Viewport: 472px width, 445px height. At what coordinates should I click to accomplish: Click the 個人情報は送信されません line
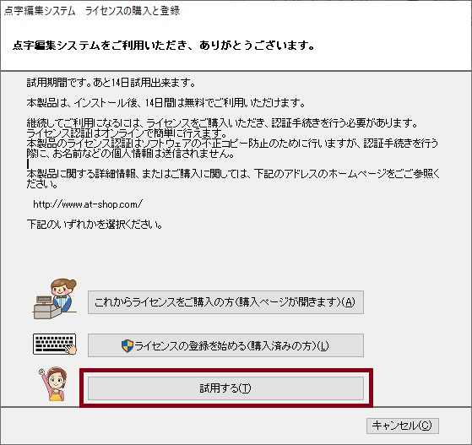click(x=131, y=154)
